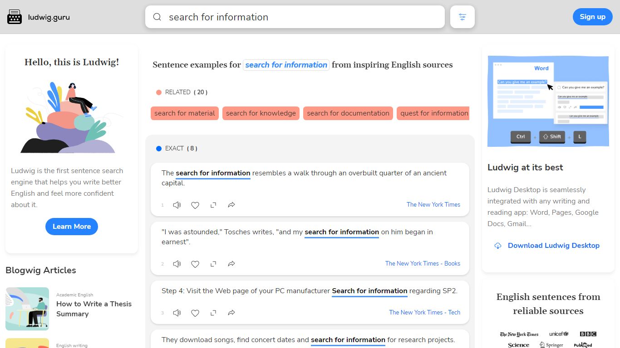
Task: Expand the 'Step 4' sentence card
Action: tap(213, 313)
